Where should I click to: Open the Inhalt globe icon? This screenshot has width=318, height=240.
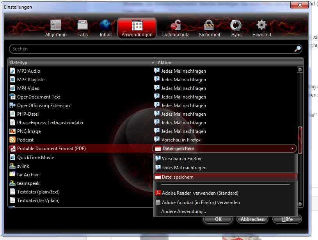[105, 26]
